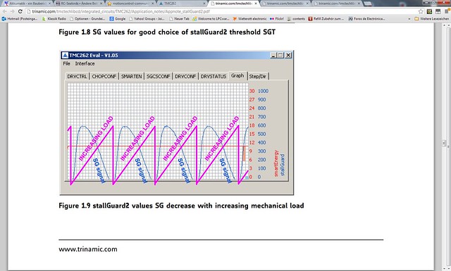Expand the hidden bookmarks overflow arrow
This screenshot has height=271, width=451.
click(x=409, y=19)
